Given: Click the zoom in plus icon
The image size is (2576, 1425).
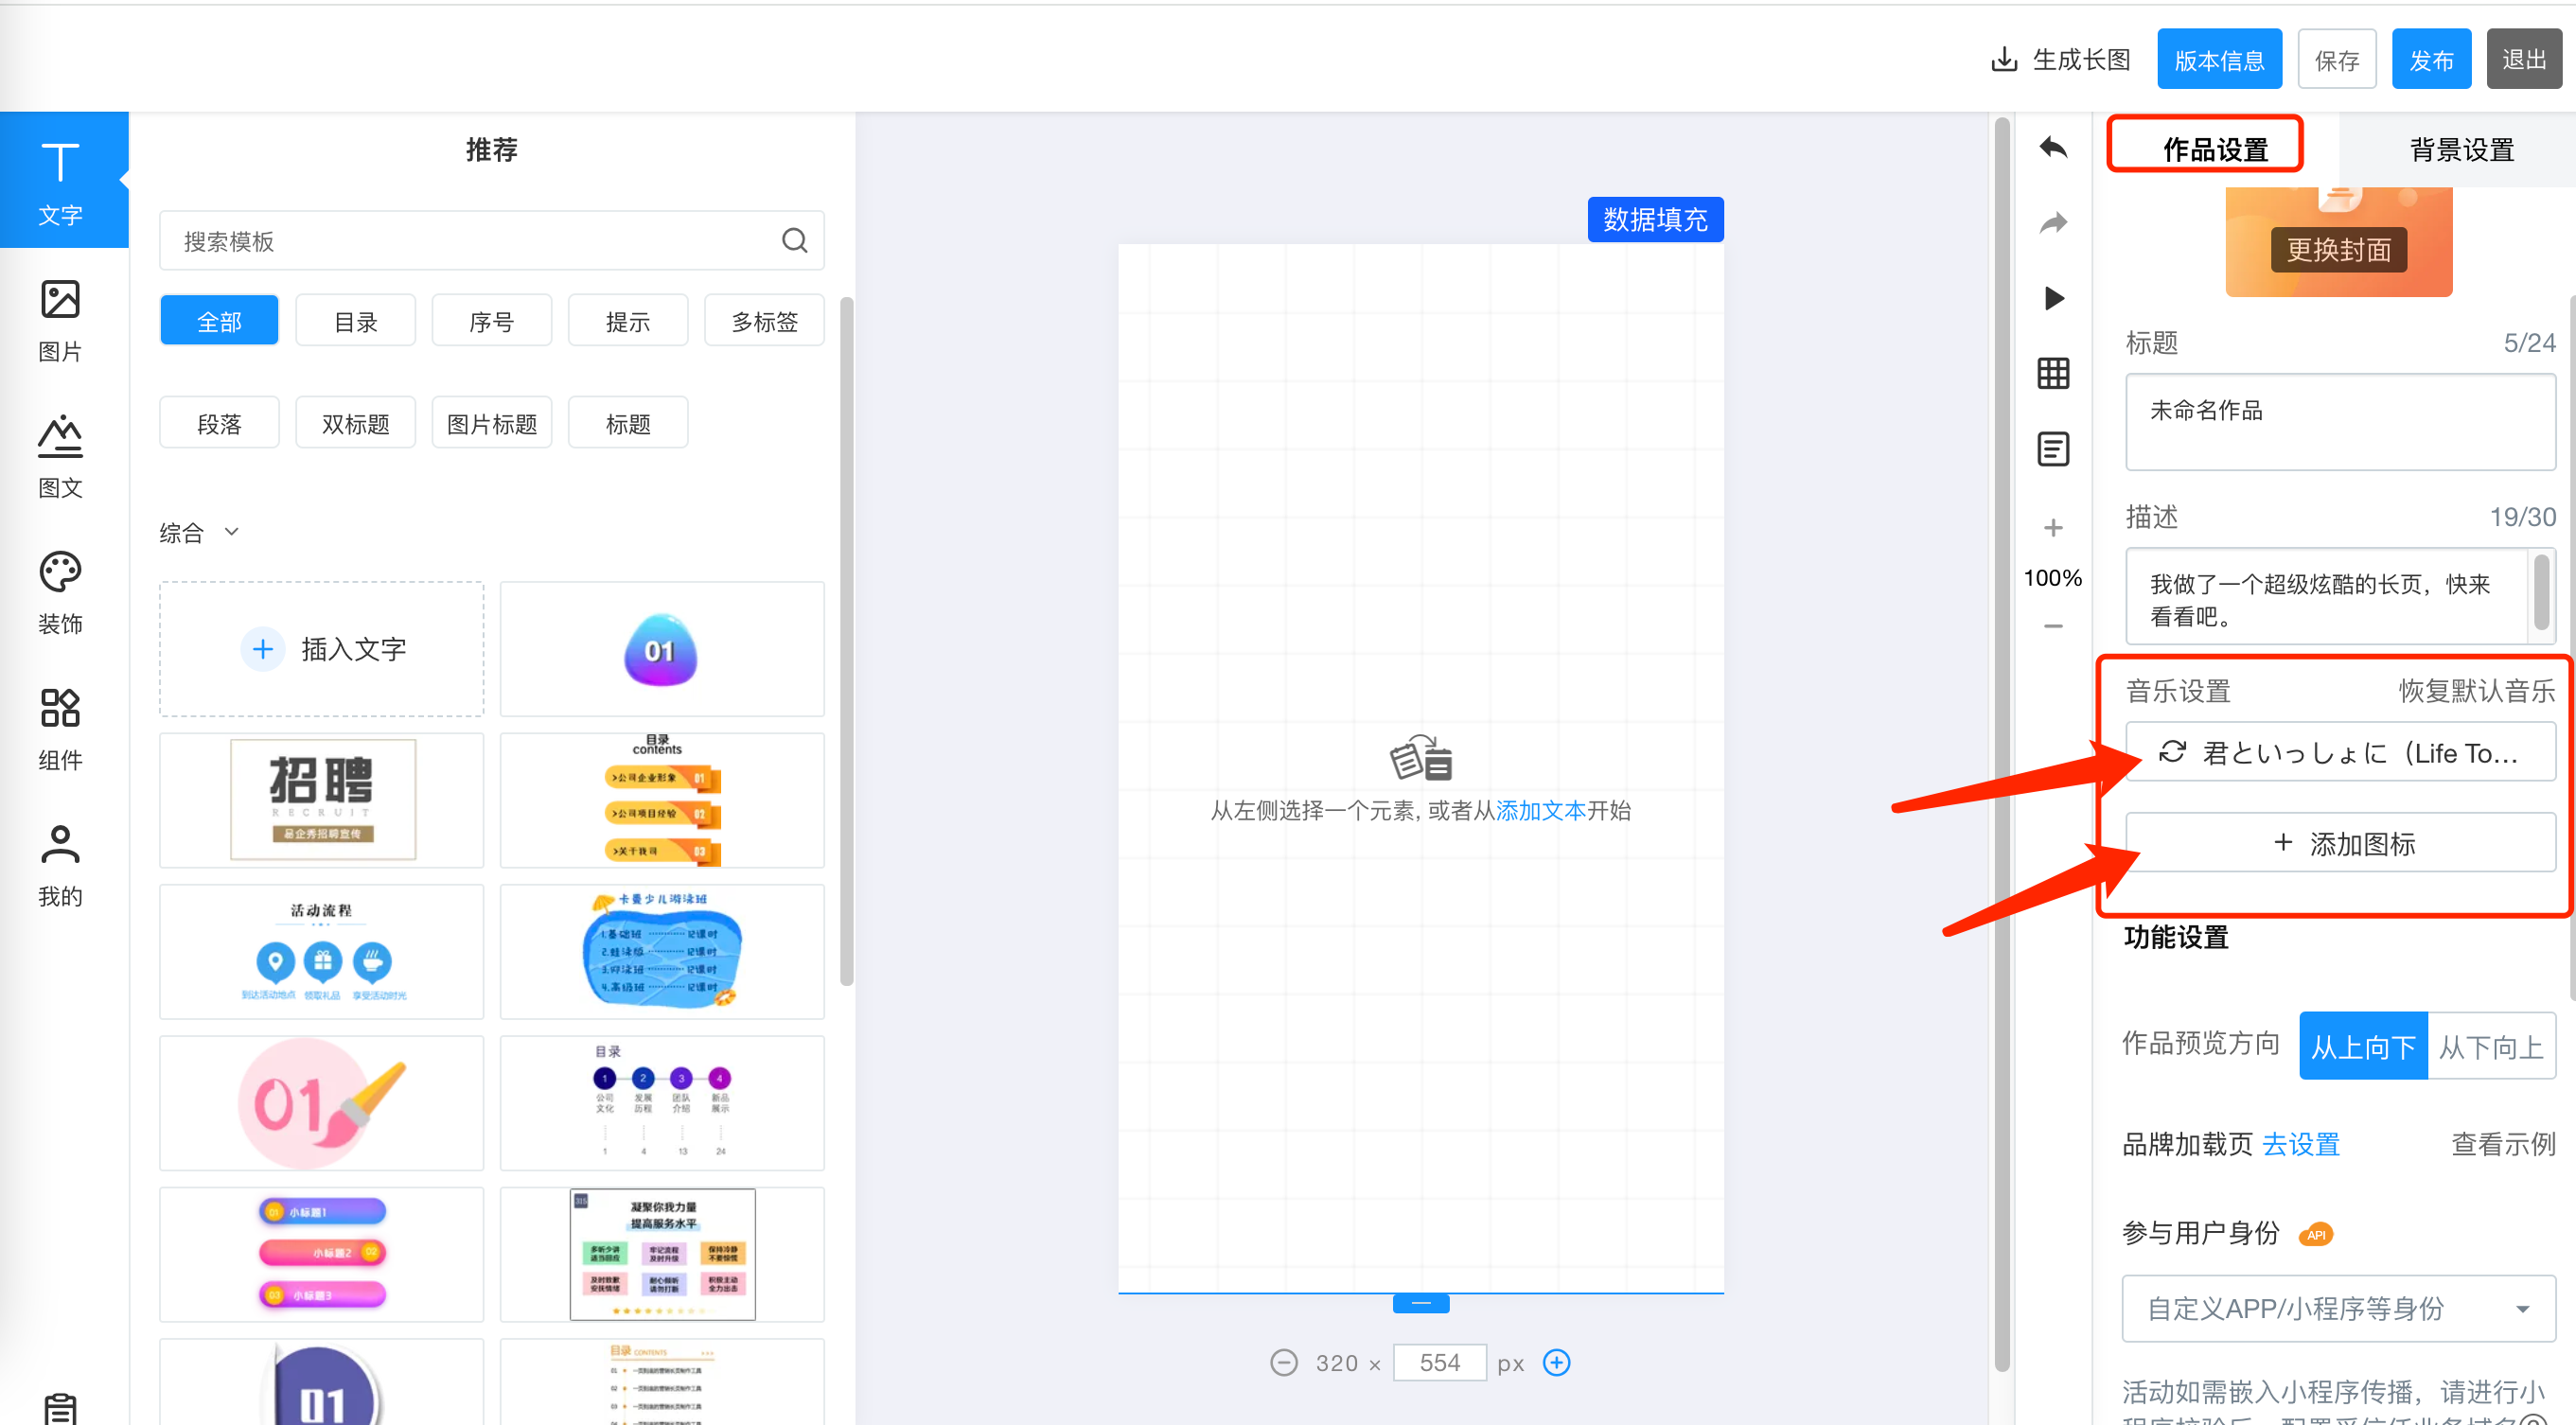Looking at the screenshot, I should pos(2052,527).
